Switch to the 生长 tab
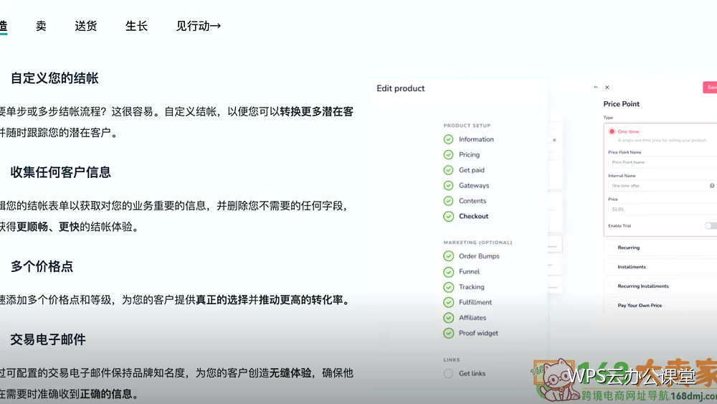The image size is (717, 404). coord(136,26)
